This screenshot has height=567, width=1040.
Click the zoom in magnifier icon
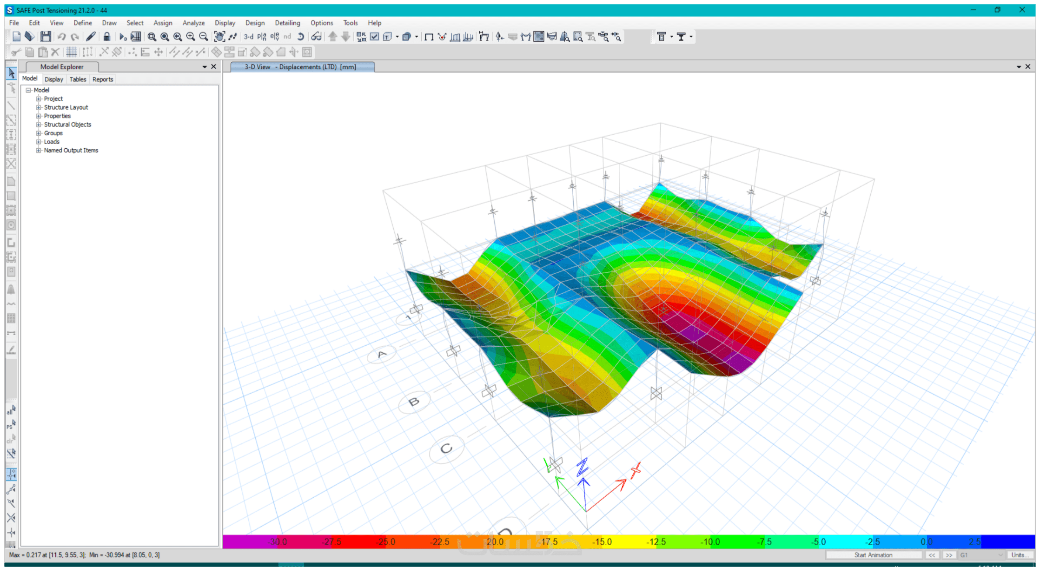[191, 37]
